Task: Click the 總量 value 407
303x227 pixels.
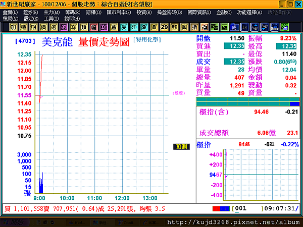Action: pos(239,77)
